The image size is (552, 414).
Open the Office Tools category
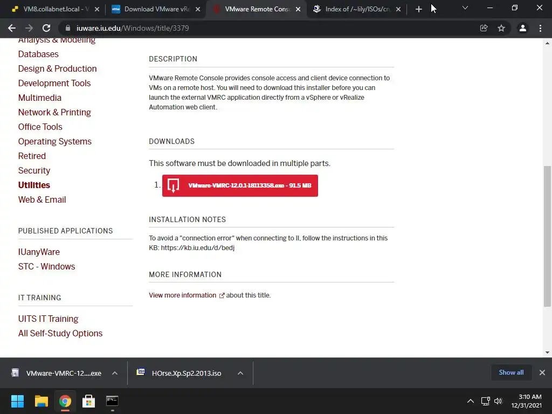pyautogui.click(x=40, y=127)
